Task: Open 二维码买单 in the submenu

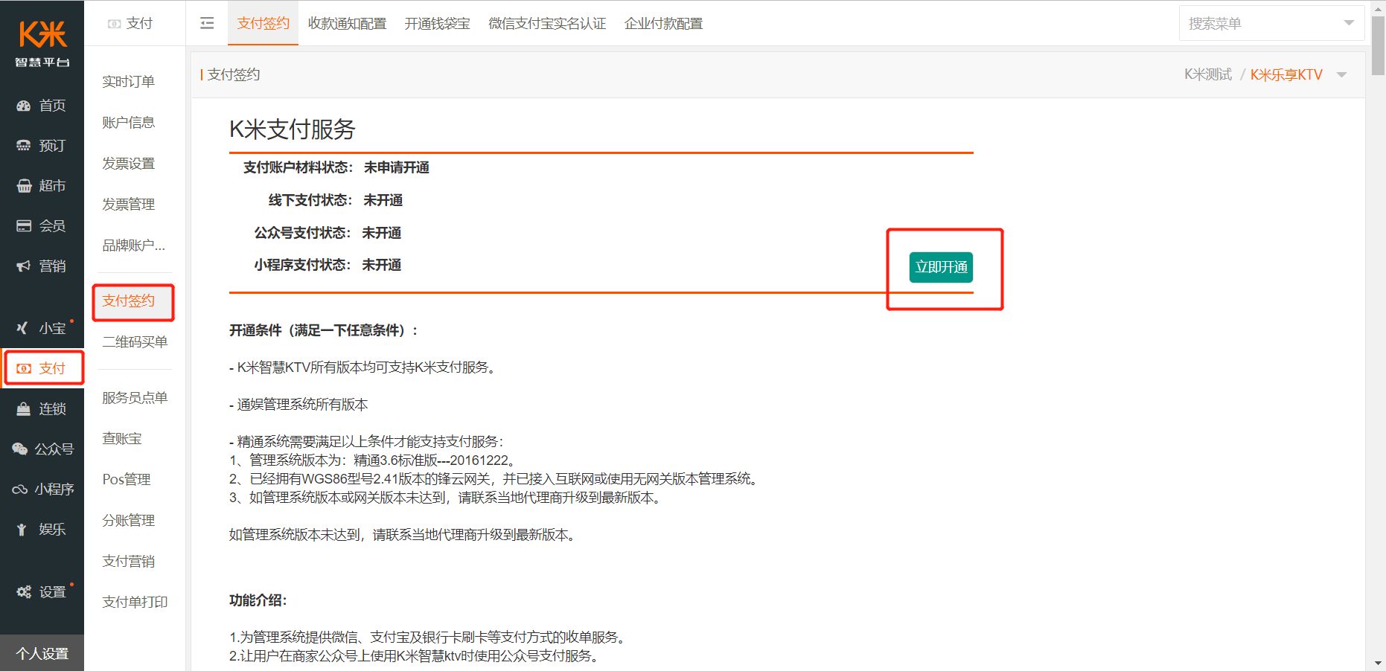Action: point(135,341)
